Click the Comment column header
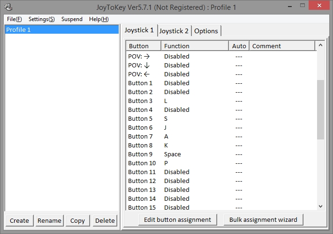 tap(282, 46)
